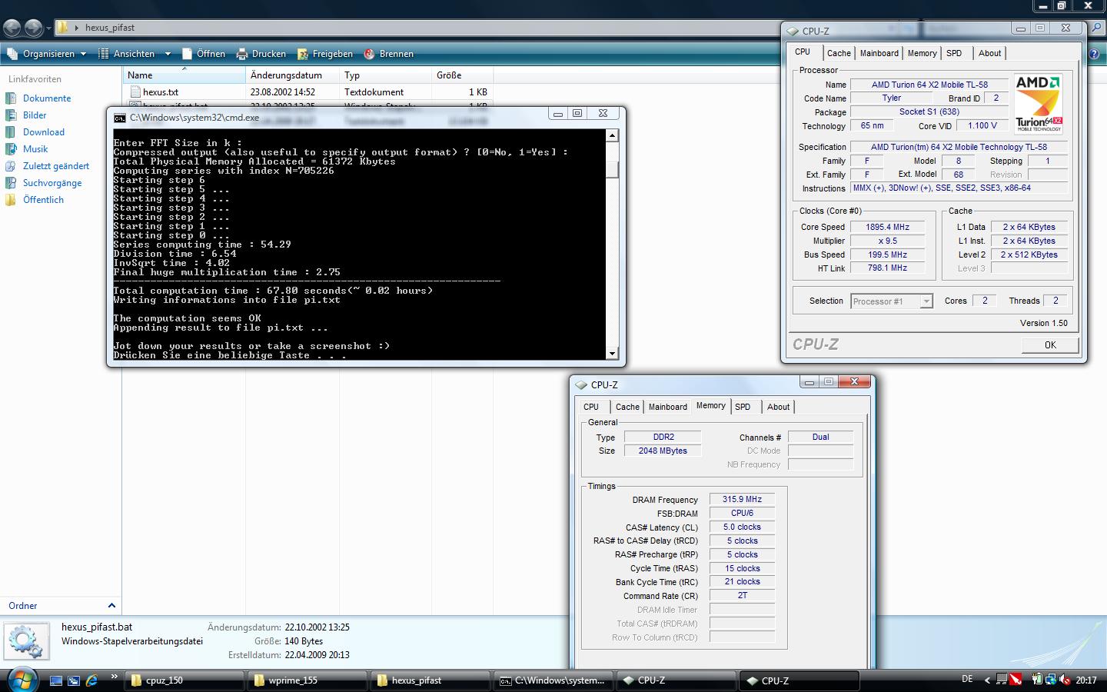Open recent pages dropdown arrow
1107x692 pixels.
(48, 28)
